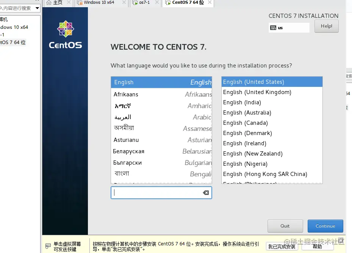This screenshot has height=253, width=352.
Task: Click the 帮助 button in hint bar
Action: click(318, 247)
